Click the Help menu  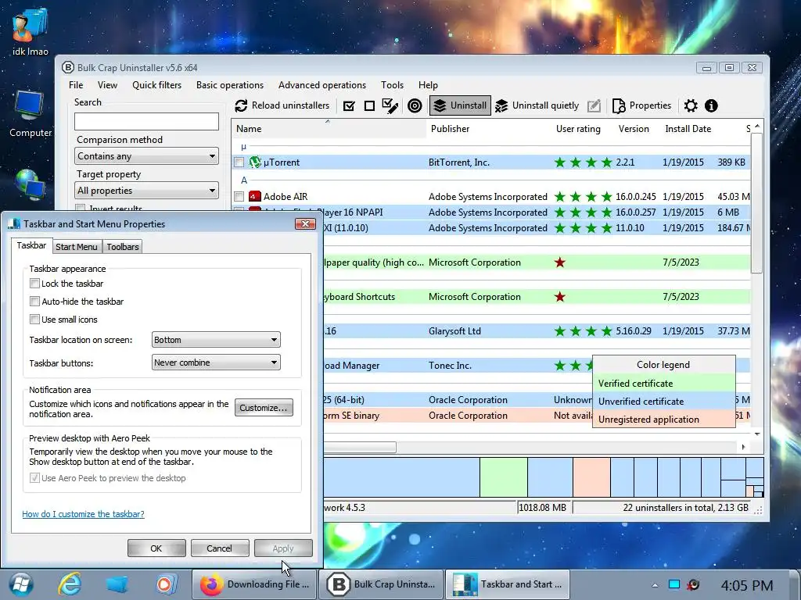tap(428, 85)
